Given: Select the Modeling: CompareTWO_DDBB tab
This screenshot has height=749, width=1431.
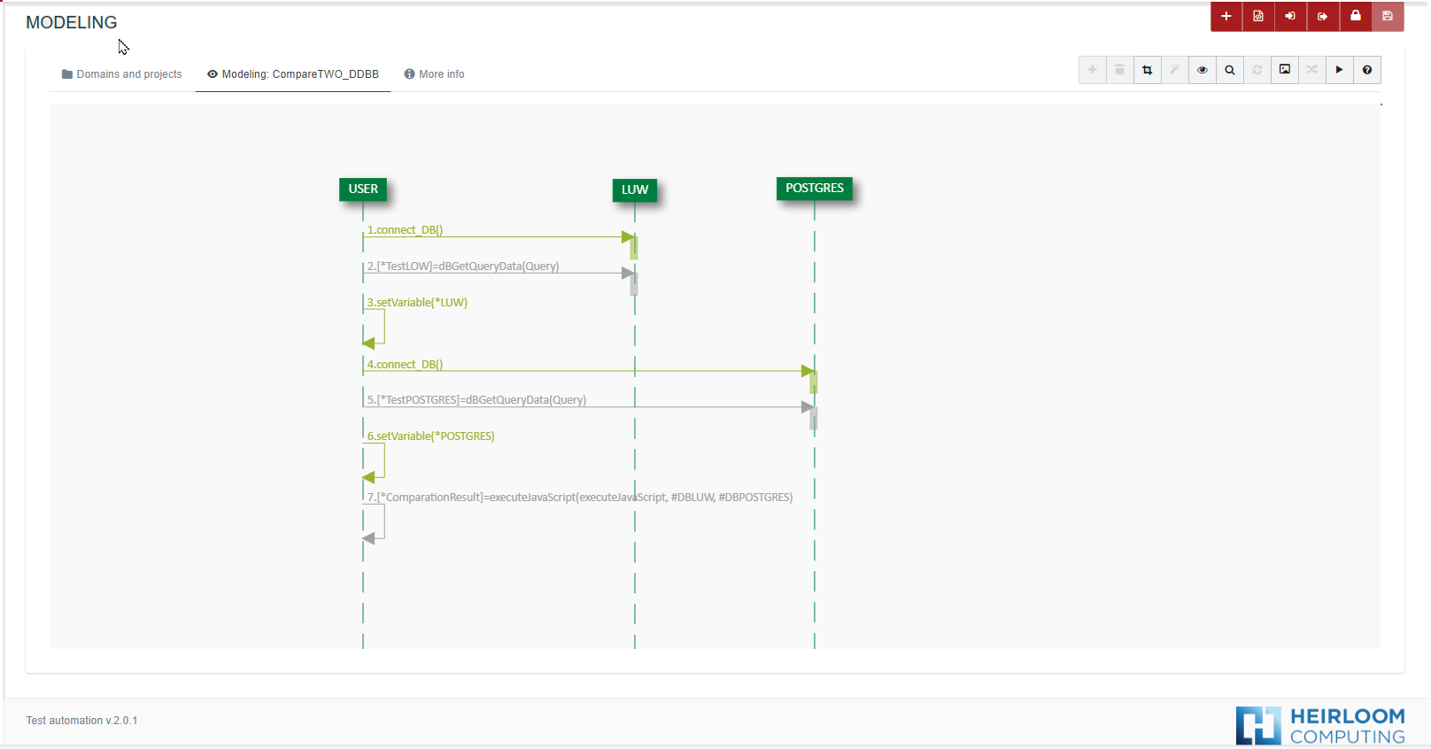Looking at the screenshot, I should [x=293, y=74].
